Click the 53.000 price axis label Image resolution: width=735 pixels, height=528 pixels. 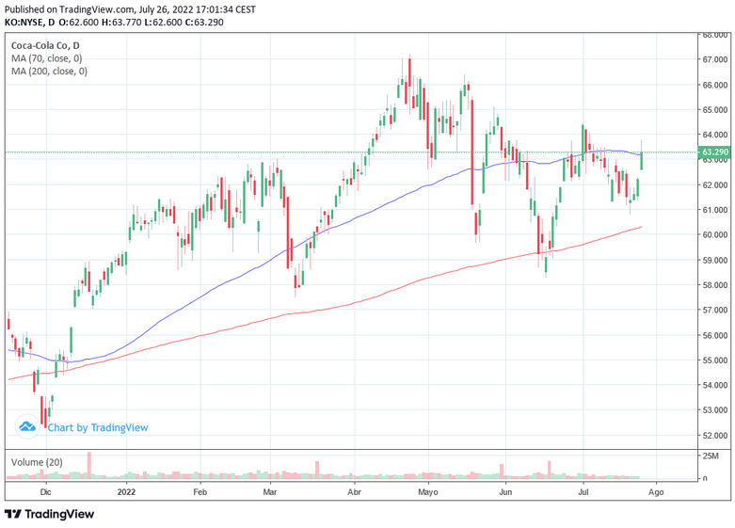pos(715,410)
